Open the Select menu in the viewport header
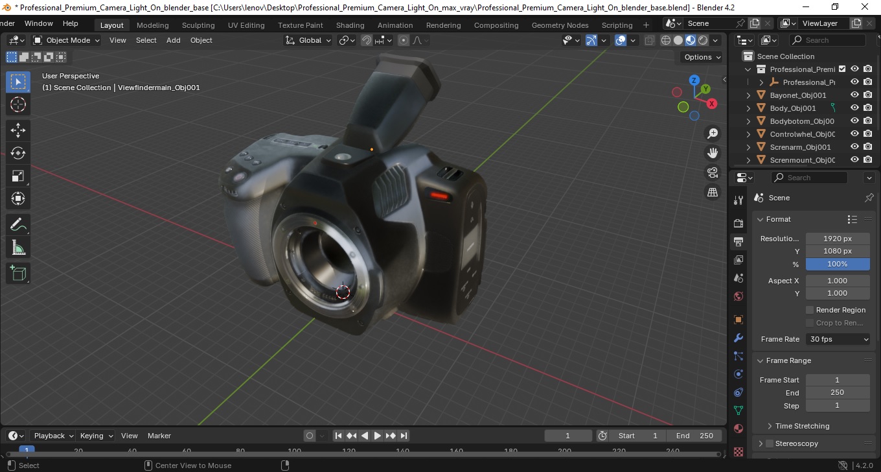881x472 pixels. coord(146,40)
